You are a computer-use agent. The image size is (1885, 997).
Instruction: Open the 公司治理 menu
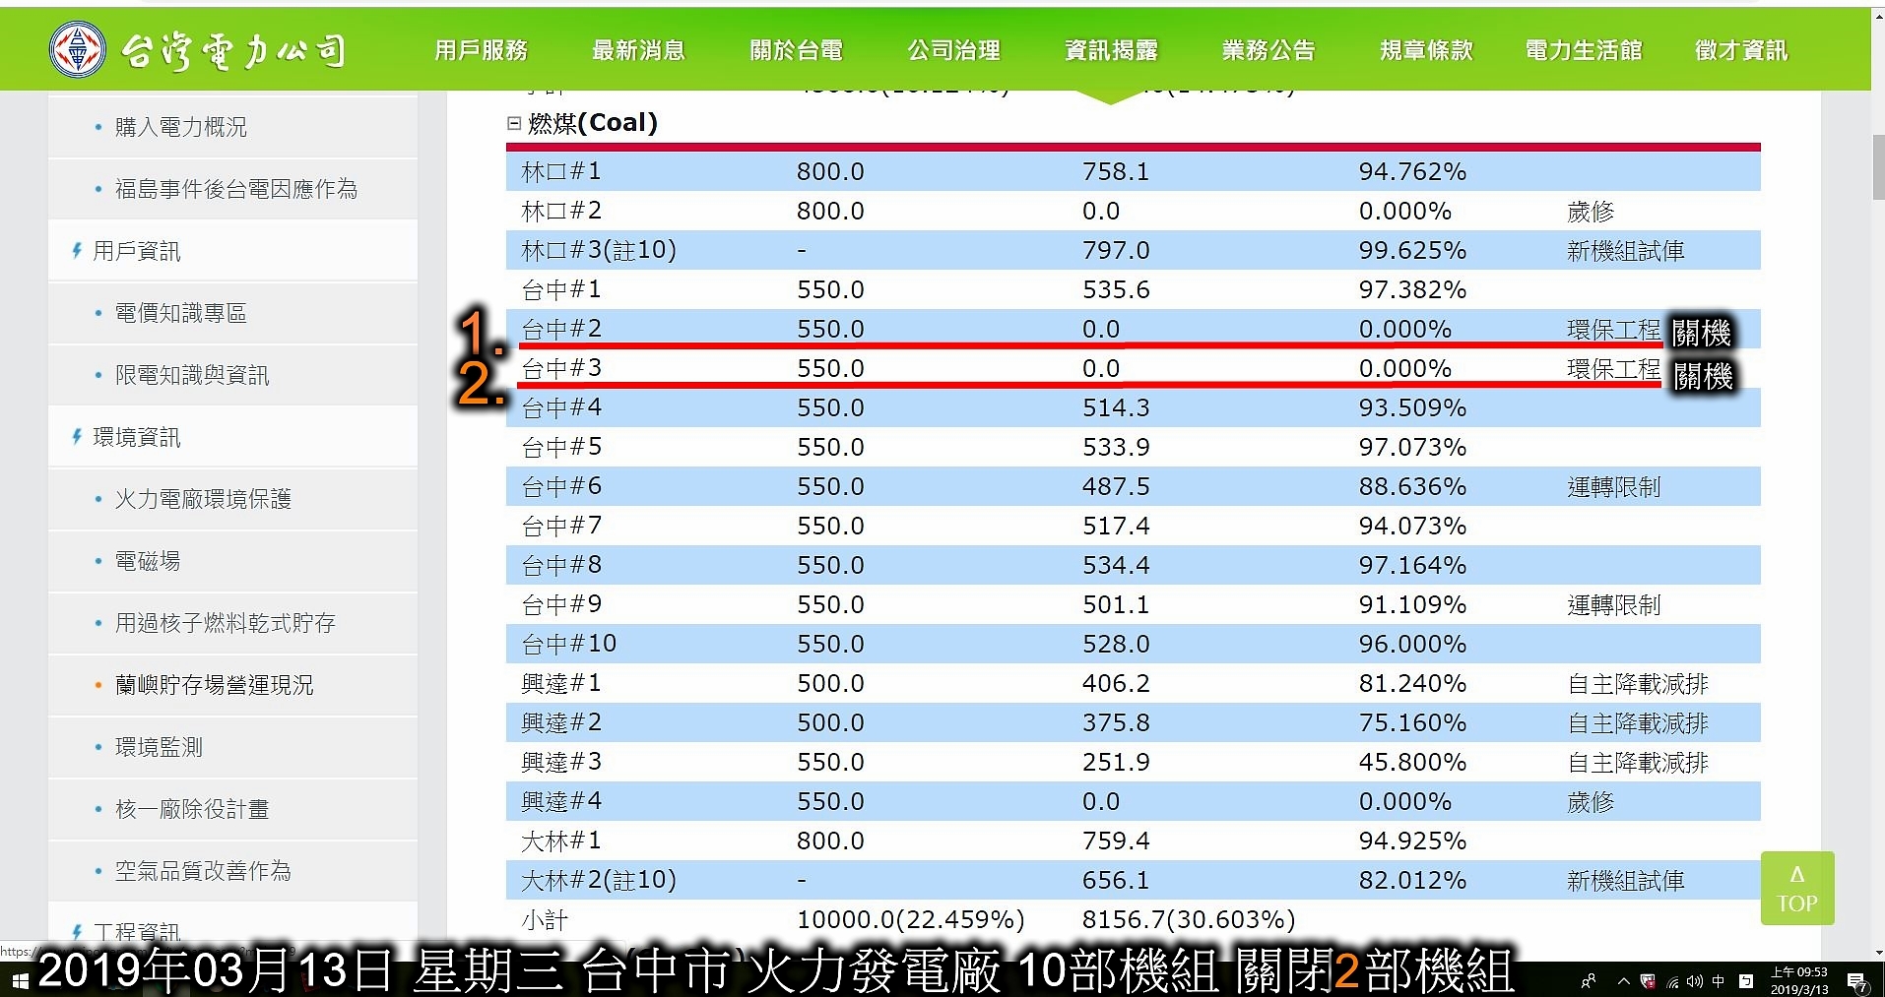point(954,50)
